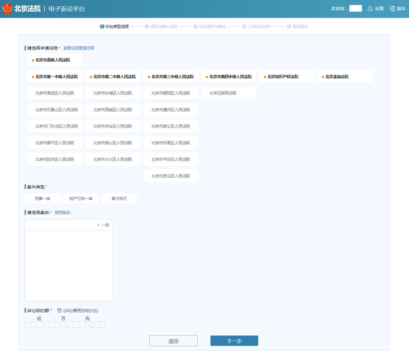409x358 pixels.
Task: Click the blanked username after 欢迎您
Action: point(356,9)
